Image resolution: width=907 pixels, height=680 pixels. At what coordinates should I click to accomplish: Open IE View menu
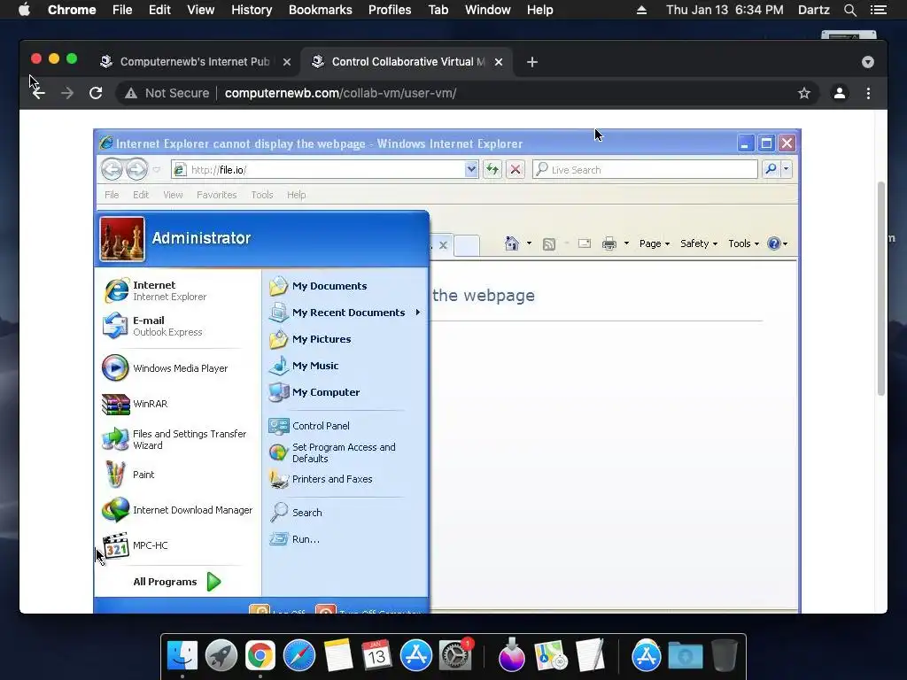(x=173, y=195)
